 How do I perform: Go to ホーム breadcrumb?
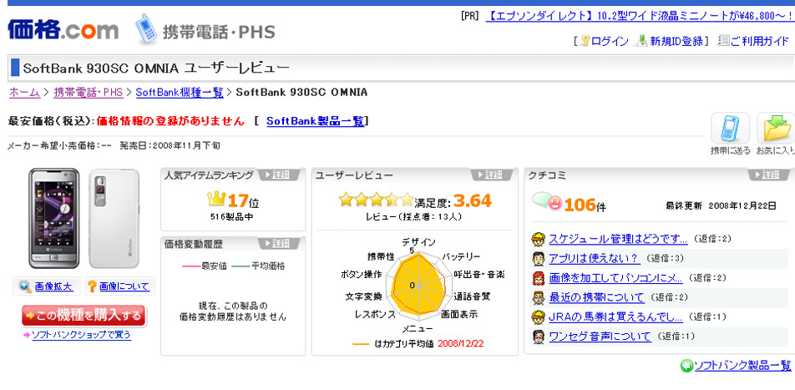point(24,93)
